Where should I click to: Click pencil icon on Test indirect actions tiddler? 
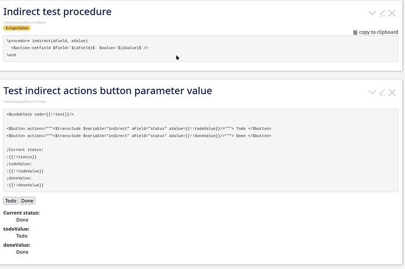pos(382,92)
